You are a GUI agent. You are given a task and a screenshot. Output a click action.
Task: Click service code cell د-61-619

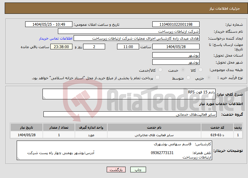(x=217, y=135)
